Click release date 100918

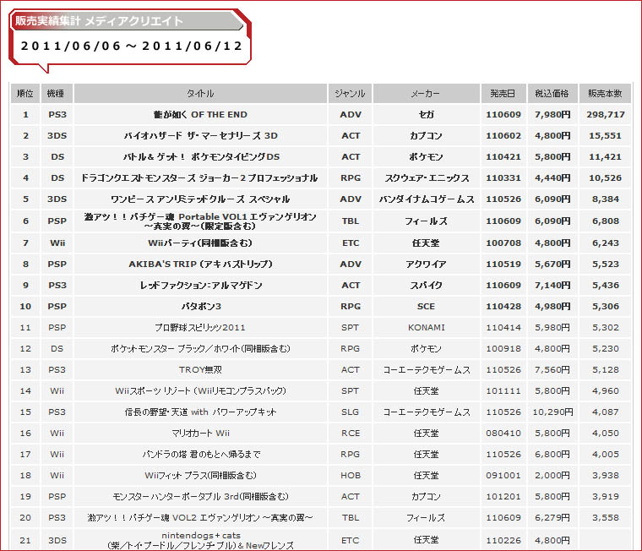tap(503, 349)
